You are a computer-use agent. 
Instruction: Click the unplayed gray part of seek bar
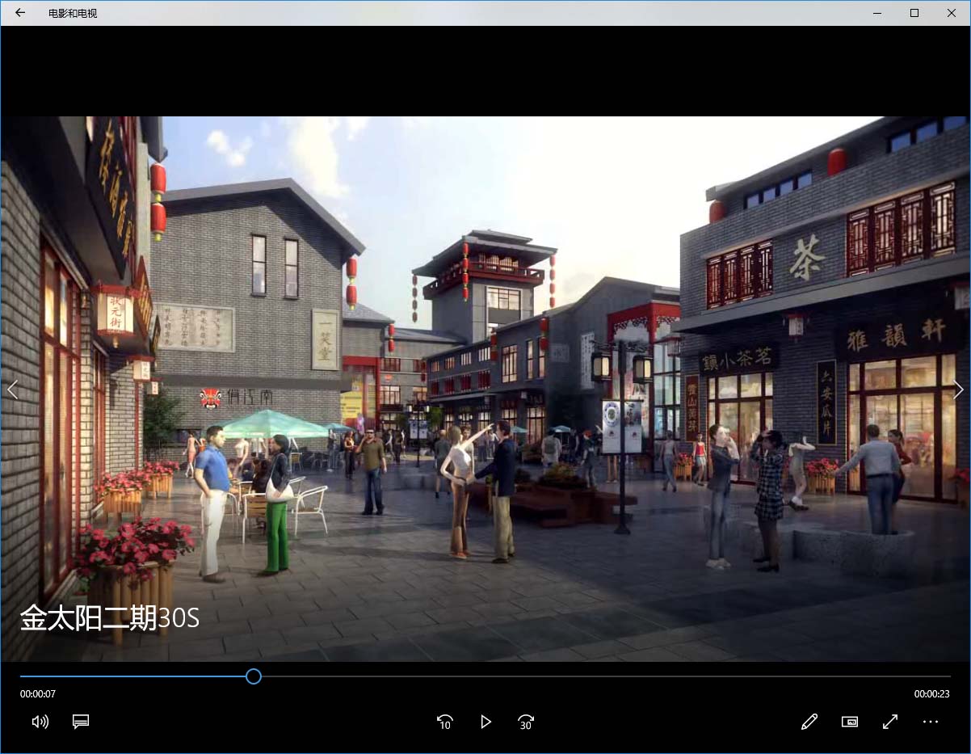pos(606,676)
